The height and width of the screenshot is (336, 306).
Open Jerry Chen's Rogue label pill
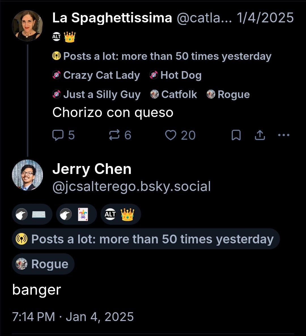(x=43, y=264)
